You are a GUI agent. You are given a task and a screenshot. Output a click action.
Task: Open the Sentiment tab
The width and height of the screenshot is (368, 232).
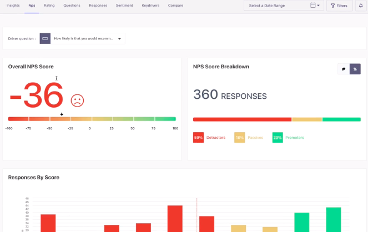pos(124,6)
